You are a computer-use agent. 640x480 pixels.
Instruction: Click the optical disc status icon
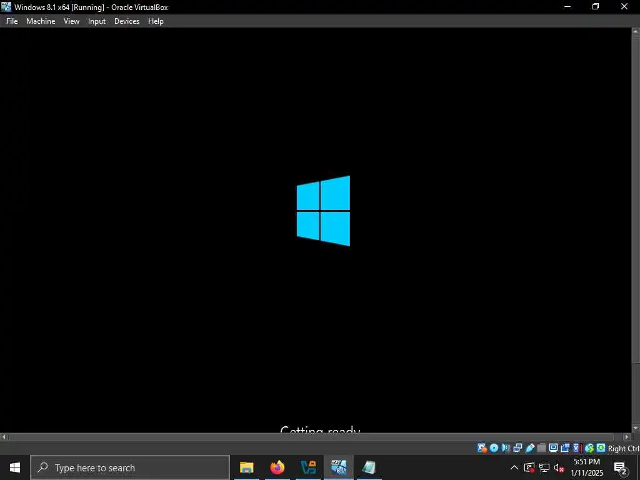tap(494, 448)
